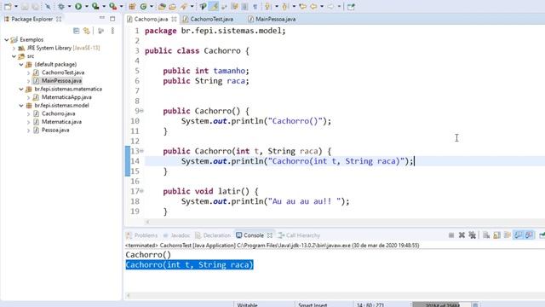
Task: Open the Back history dropdown arrow
Action: 322,6
